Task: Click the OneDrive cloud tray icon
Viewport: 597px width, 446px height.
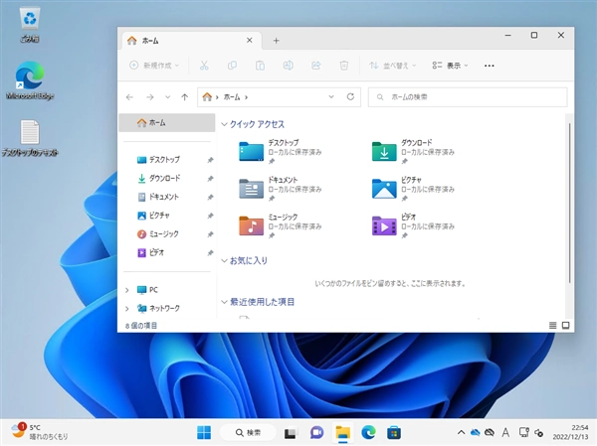Action: [476, 432]
